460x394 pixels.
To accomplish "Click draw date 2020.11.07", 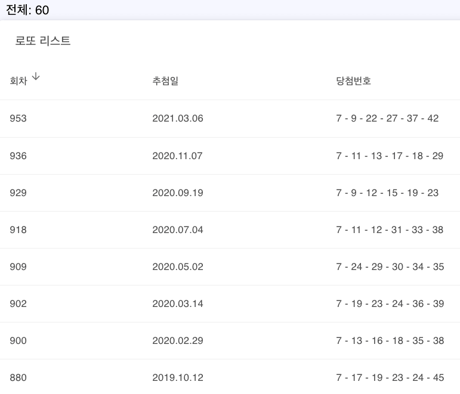I will [x=177, y=156].
